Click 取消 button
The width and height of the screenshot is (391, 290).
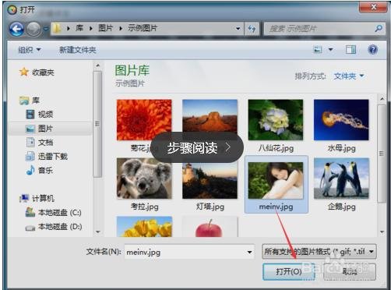[350, 272]
